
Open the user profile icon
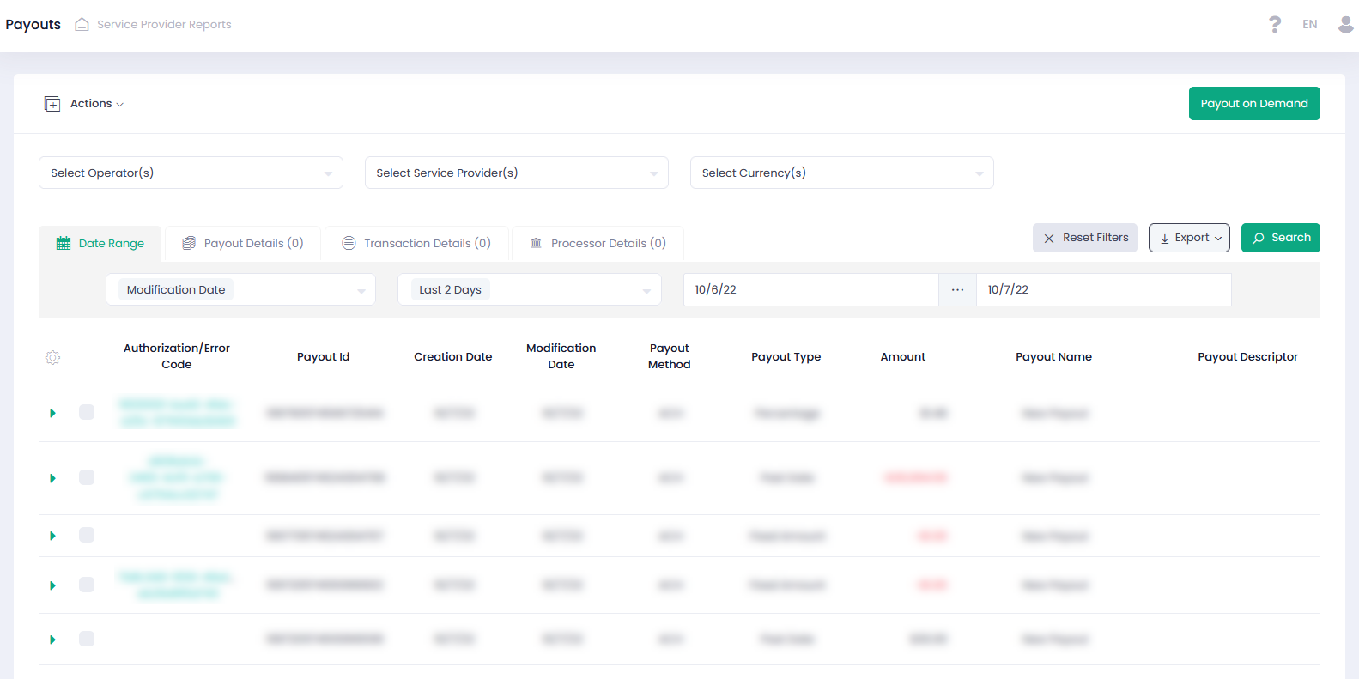1345,24
